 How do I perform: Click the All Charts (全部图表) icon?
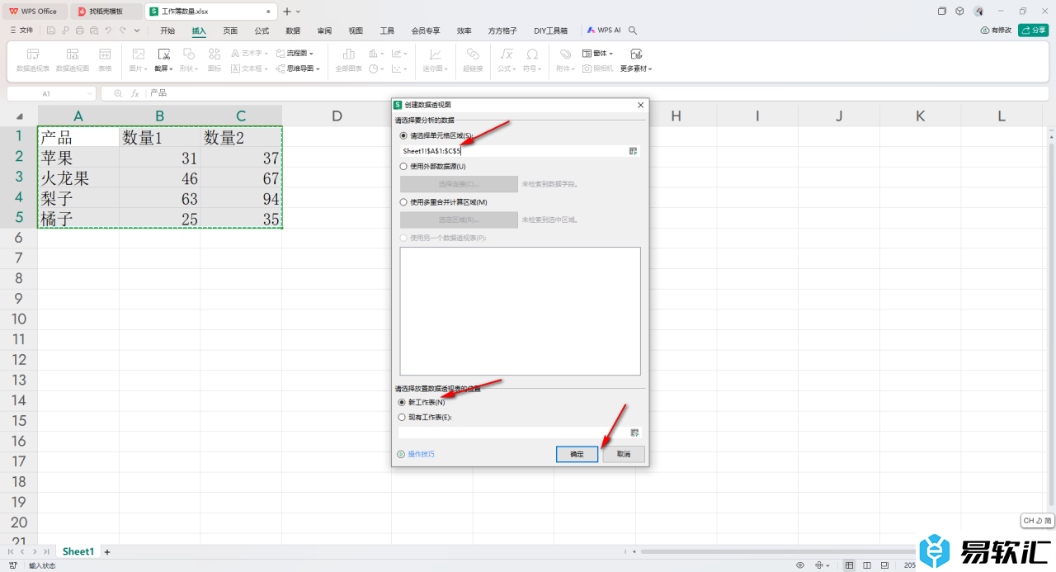coord(348,54)
